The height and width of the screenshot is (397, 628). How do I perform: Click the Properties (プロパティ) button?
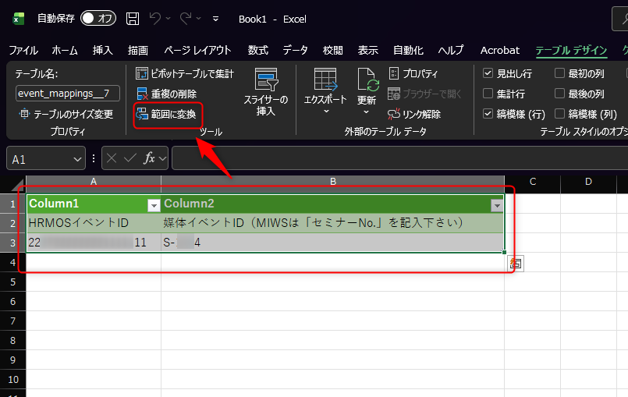tap(413, 73)
